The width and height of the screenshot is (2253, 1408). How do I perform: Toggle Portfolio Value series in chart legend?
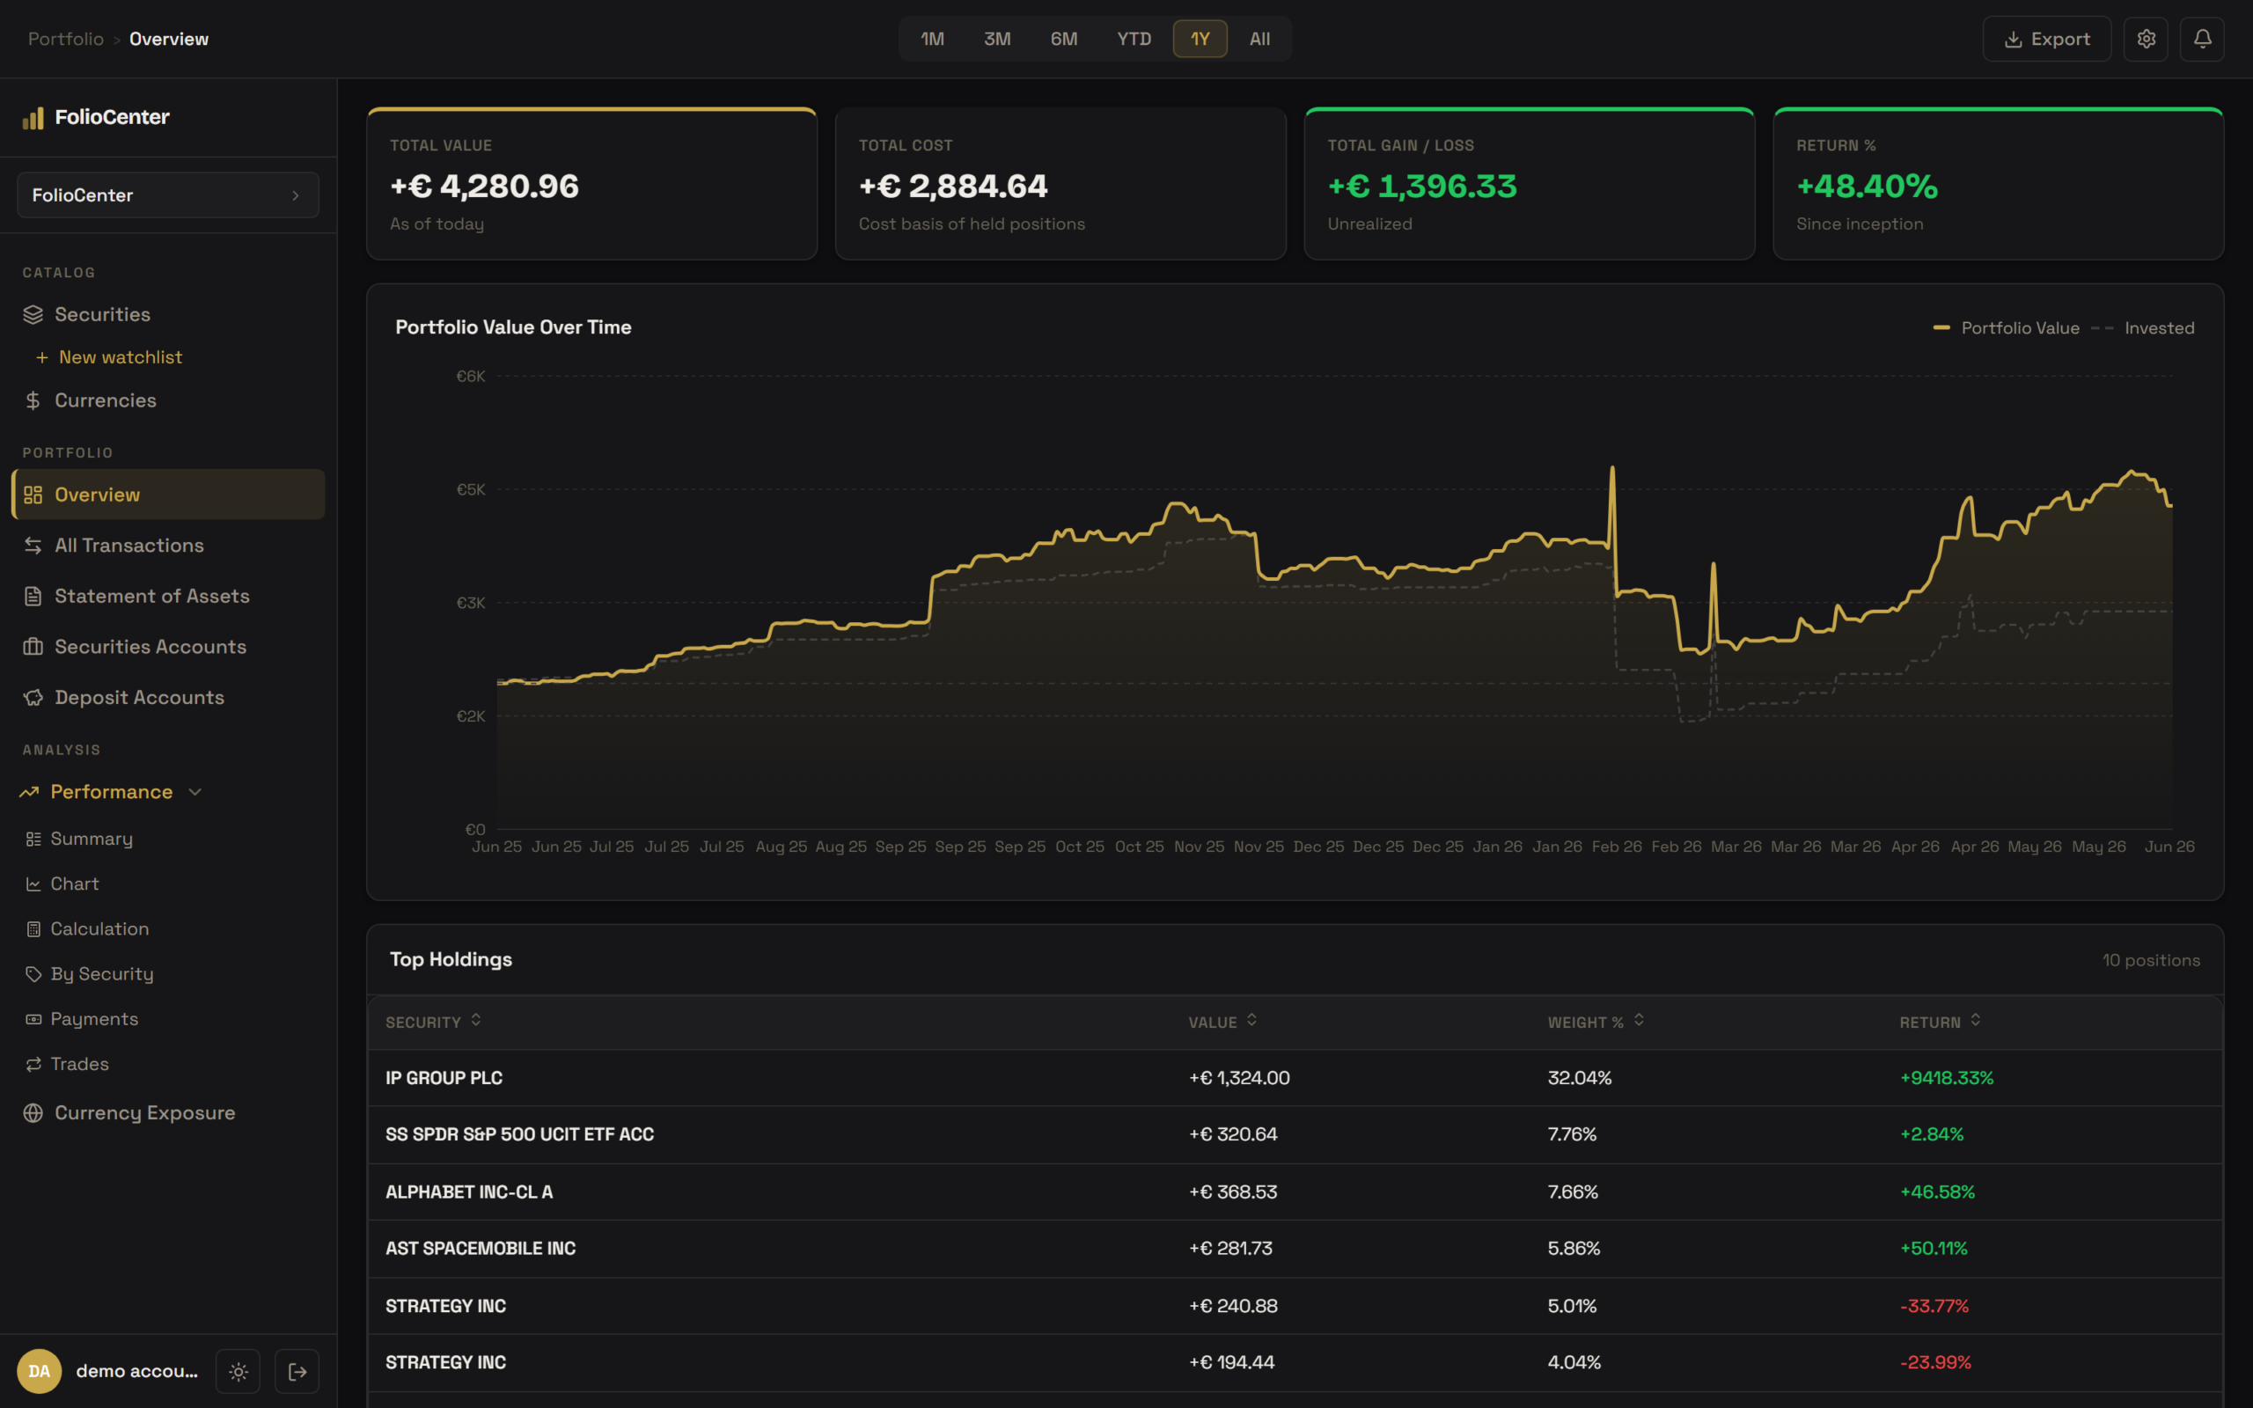tap(2007, 327)
